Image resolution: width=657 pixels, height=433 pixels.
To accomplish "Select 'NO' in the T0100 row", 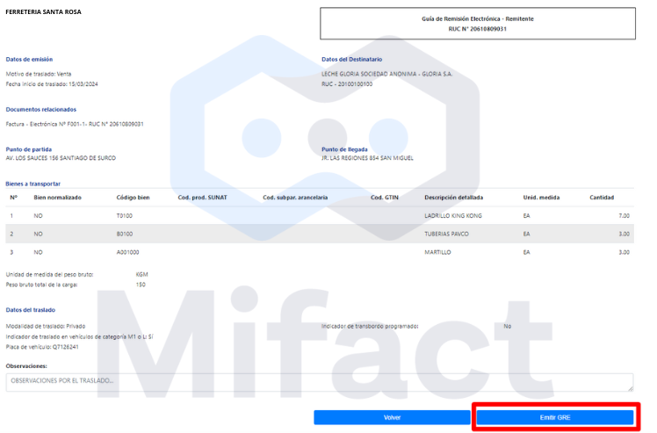I will 38,216.
